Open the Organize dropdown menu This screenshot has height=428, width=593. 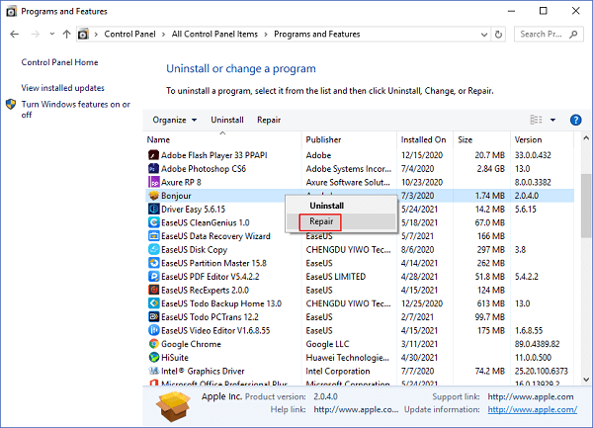173,121
